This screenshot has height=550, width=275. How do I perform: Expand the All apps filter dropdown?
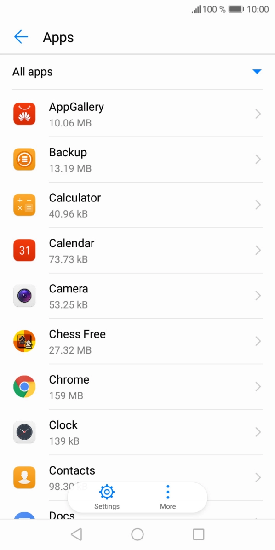tap(257, 71)
